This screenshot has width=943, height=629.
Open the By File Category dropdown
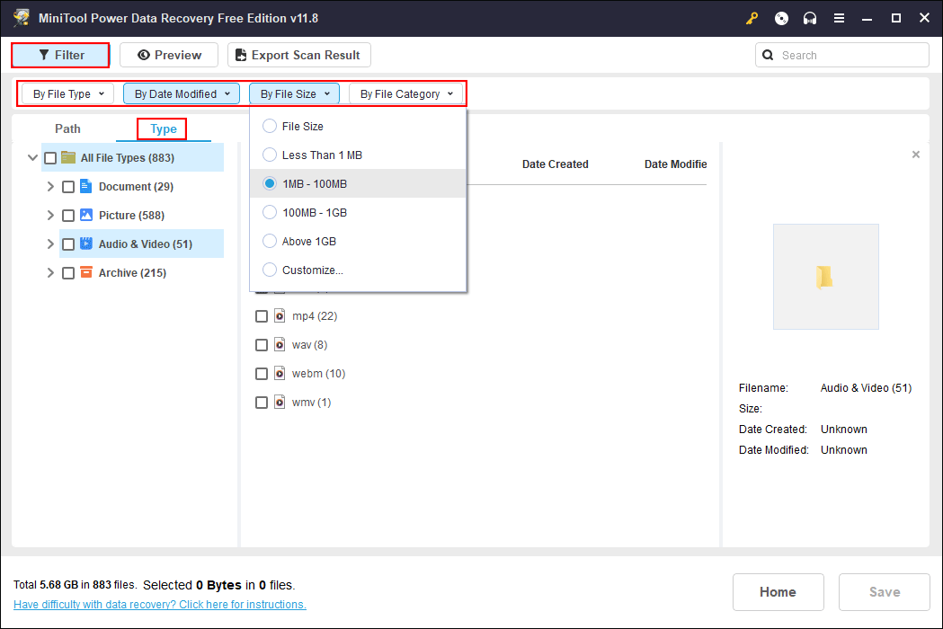[406, 93]
